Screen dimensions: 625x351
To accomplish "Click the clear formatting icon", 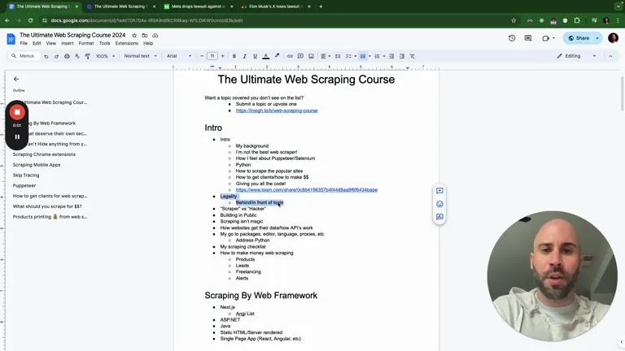I will 413,56.
